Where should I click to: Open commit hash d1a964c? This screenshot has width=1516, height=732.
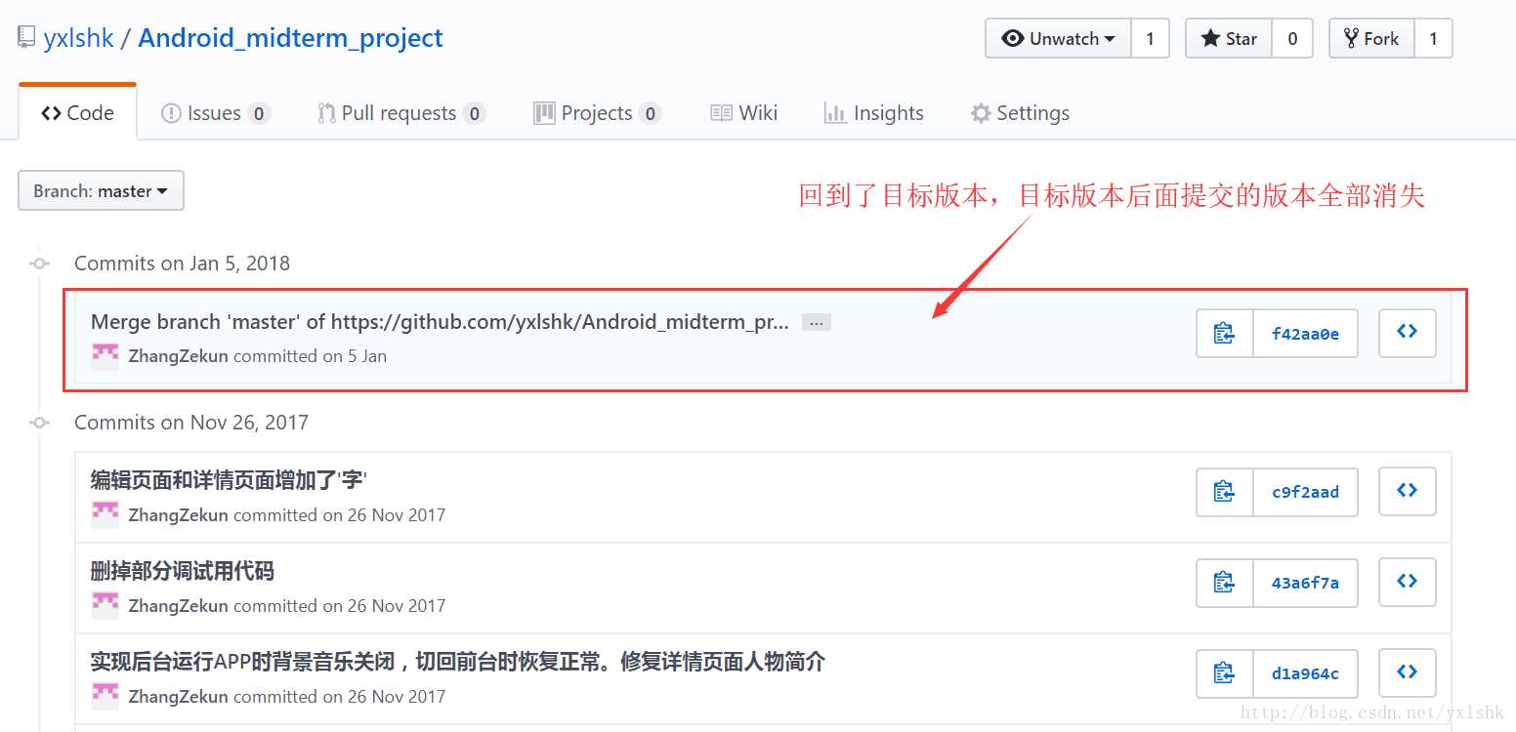[1305, 673]
